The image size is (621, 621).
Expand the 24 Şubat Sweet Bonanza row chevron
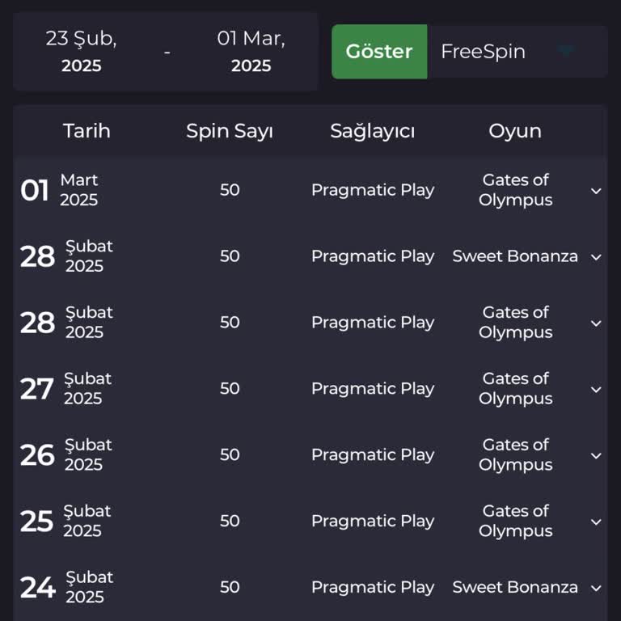coord(596,589)
